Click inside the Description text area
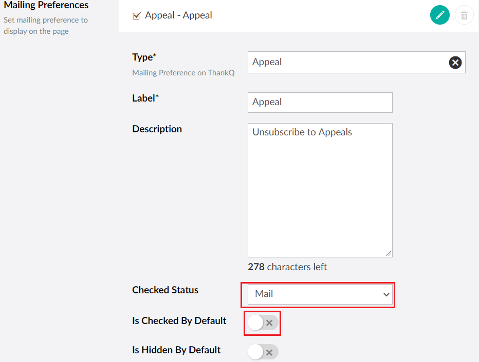This screenshot has width=479, height=362. coord(320,190)
